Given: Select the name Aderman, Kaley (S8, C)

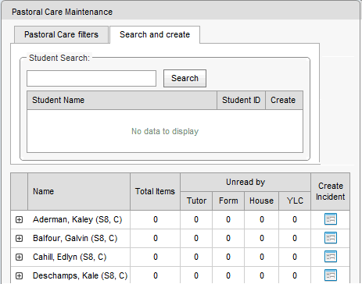Looking at the screenshot, I should coord(77,220).
